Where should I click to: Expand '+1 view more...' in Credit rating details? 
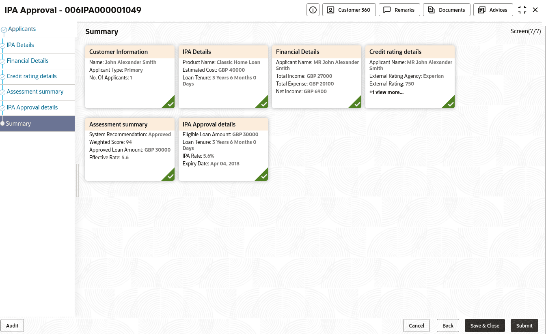386,92
